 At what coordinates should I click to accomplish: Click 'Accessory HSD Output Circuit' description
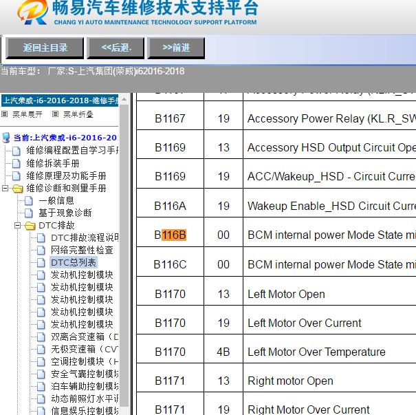(331, 148)
